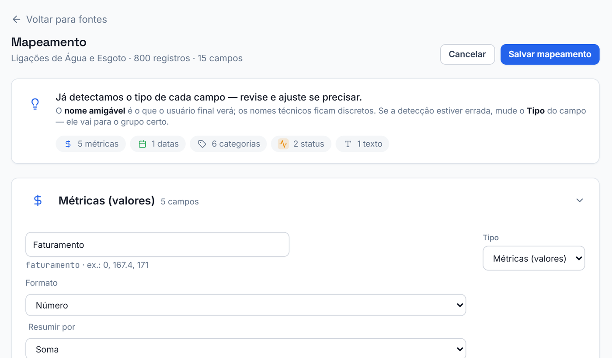Click the Formato field label
612x358 pixels.
pyautogui.click(x=42, y=283)
